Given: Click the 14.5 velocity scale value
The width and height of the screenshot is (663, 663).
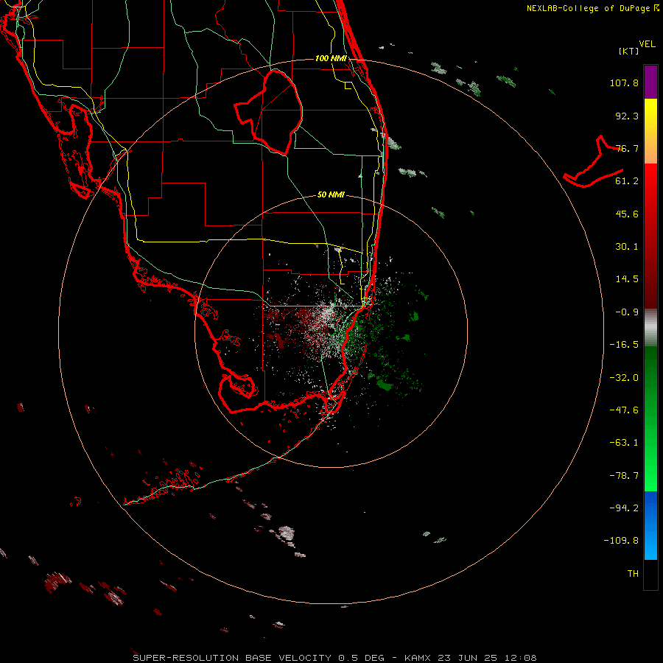Looking at the screenshot, I should point(627,279).
